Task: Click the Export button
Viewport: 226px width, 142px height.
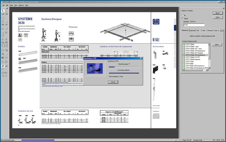Action: coord(218,13)
